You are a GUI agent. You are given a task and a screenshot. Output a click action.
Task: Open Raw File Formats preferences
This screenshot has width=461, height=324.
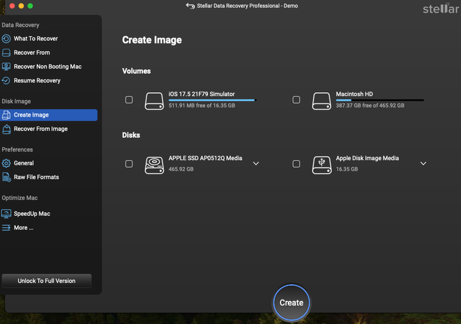click(x=36, y=177)
